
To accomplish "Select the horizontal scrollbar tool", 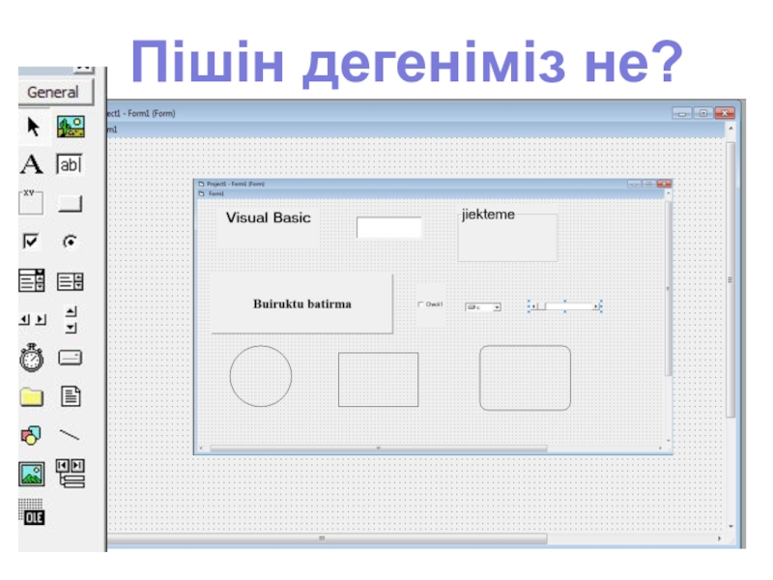I will [x=33, y=320].
